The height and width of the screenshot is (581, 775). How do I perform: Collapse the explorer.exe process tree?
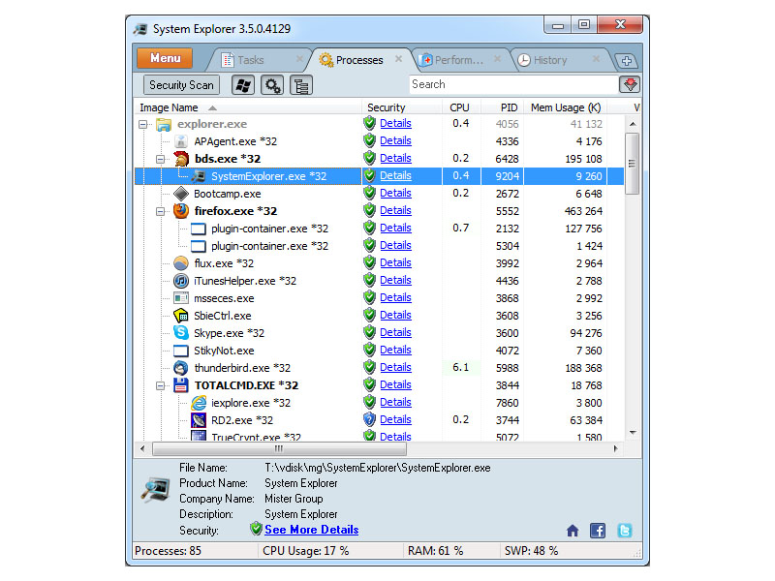(x=141, y=123)
